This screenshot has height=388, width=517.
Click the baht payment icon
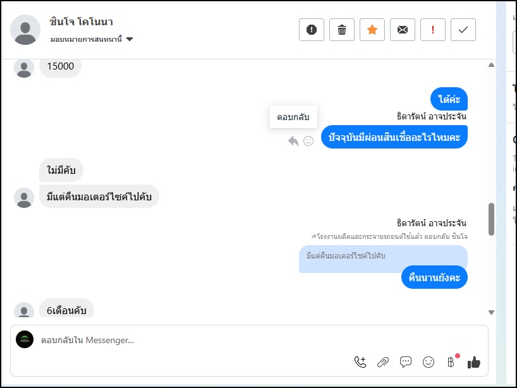click(x=451, y=362)
